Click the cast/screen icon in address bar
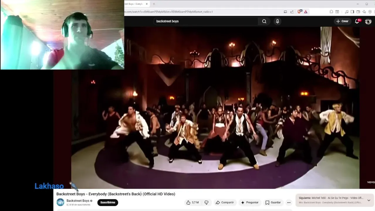The width and height of the screenshot is (375, 211). pyautogui.click(x=285, y=12)
